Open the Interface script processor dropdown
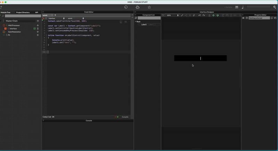Image resolution: width=278 pixels, height=151 pixels. [56, 18]
